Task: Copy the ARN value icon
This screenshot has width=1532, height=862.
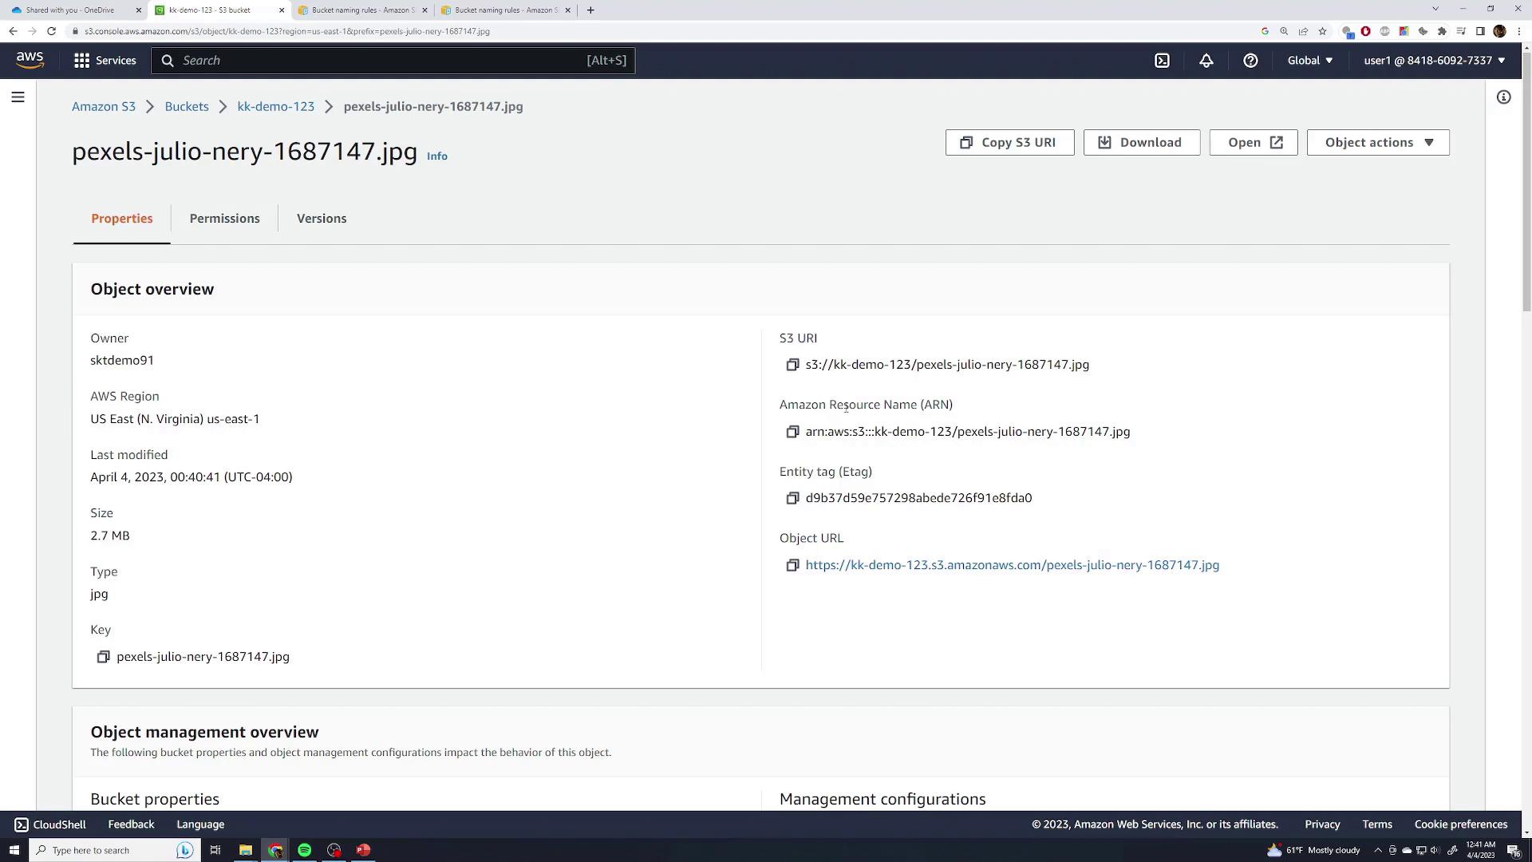Action: 792,432
